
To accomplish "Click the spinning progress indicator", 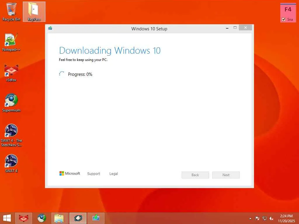I will 62,74.
